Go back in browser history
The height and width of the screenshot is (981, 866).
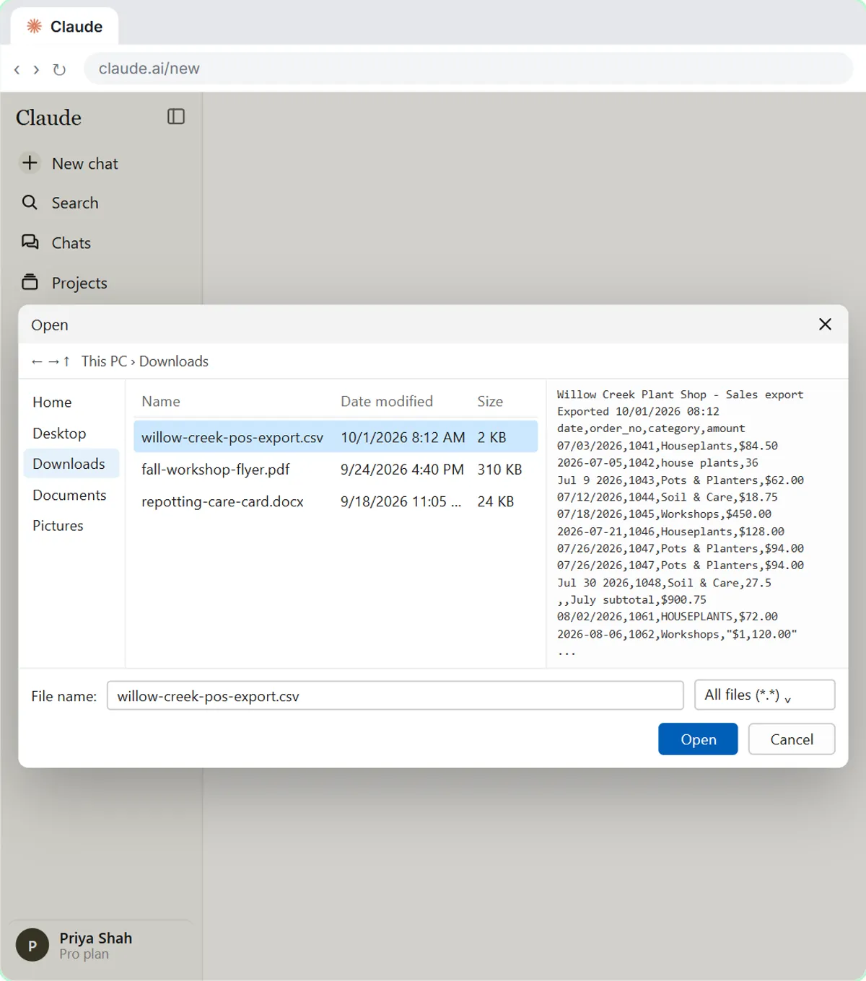point(17,69)
